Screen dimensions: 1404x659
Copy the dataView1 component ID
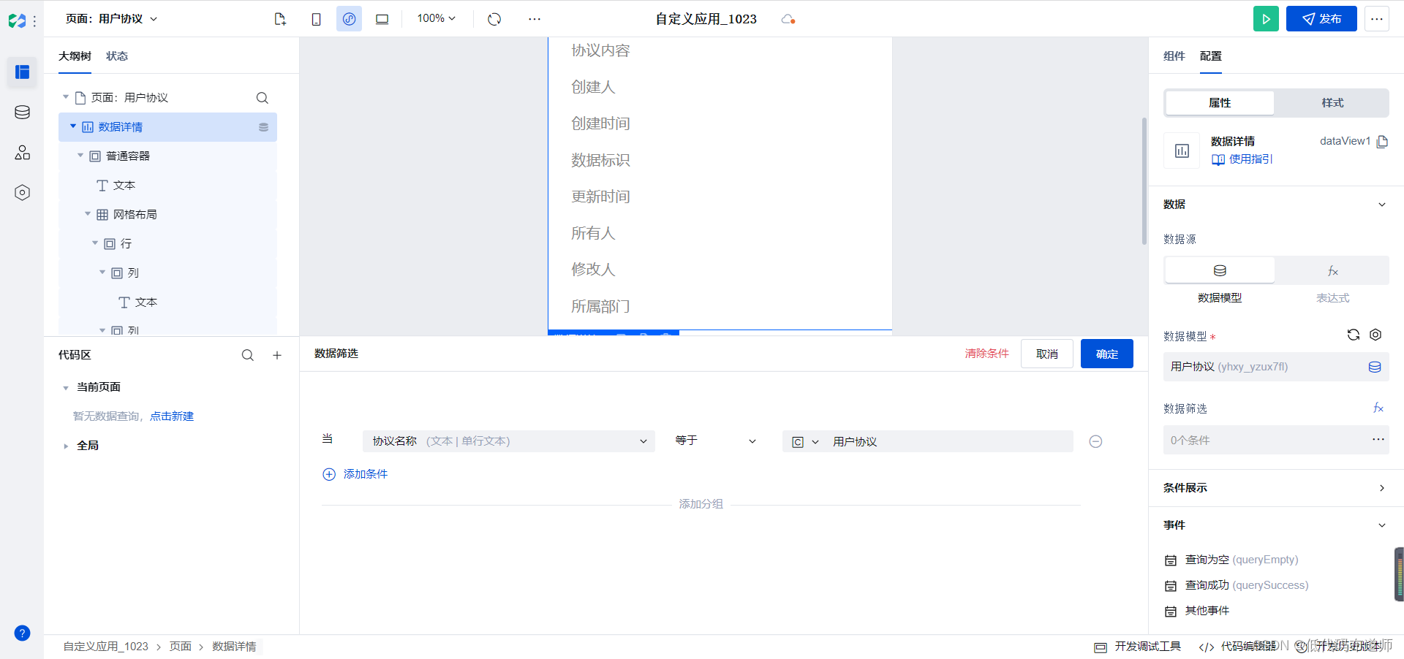[1382, 142]
